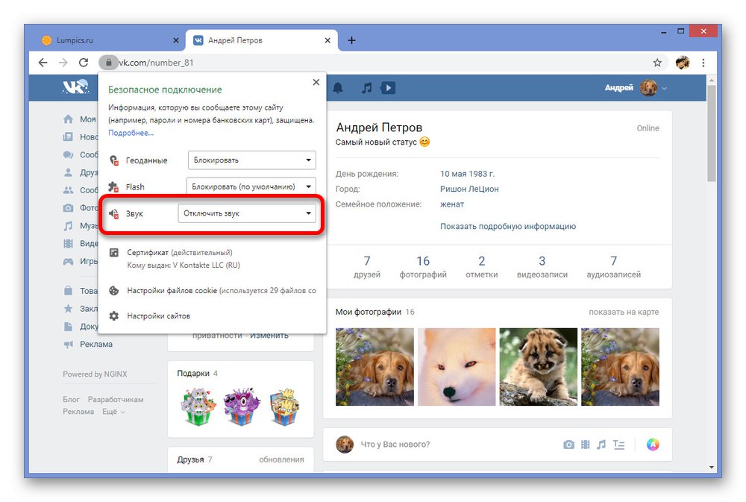The width and height of the screenshot is (746, 502).
Task: Click Фотографии camera sidebar icon
Action: click(x=68, y=208)
